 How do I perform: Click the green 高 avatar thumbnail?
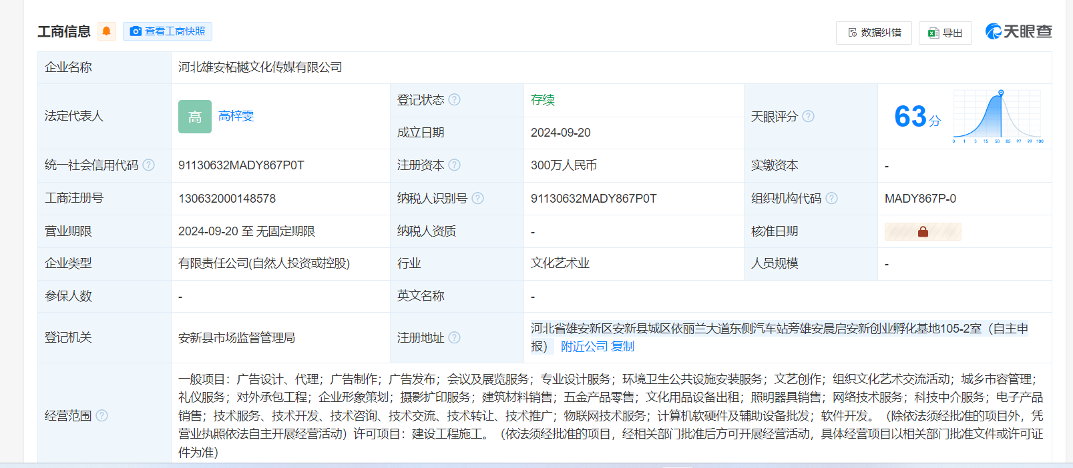(x=195, y=117)
